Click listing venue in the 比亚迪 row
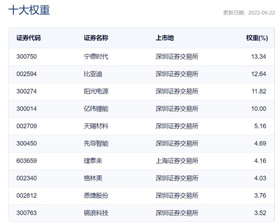 coord(177,74)
